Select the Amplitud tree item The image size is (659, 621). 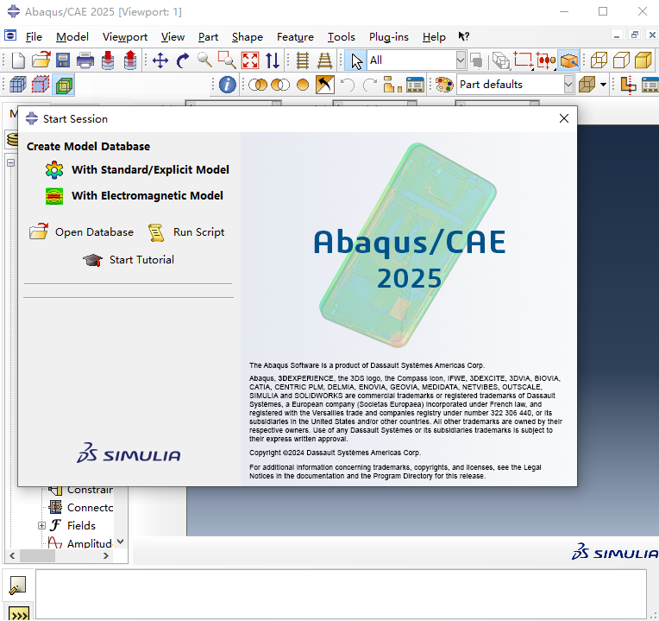(80, 543)
